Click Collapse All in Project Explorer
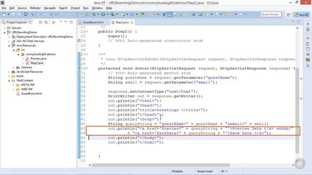 point(40,22)
